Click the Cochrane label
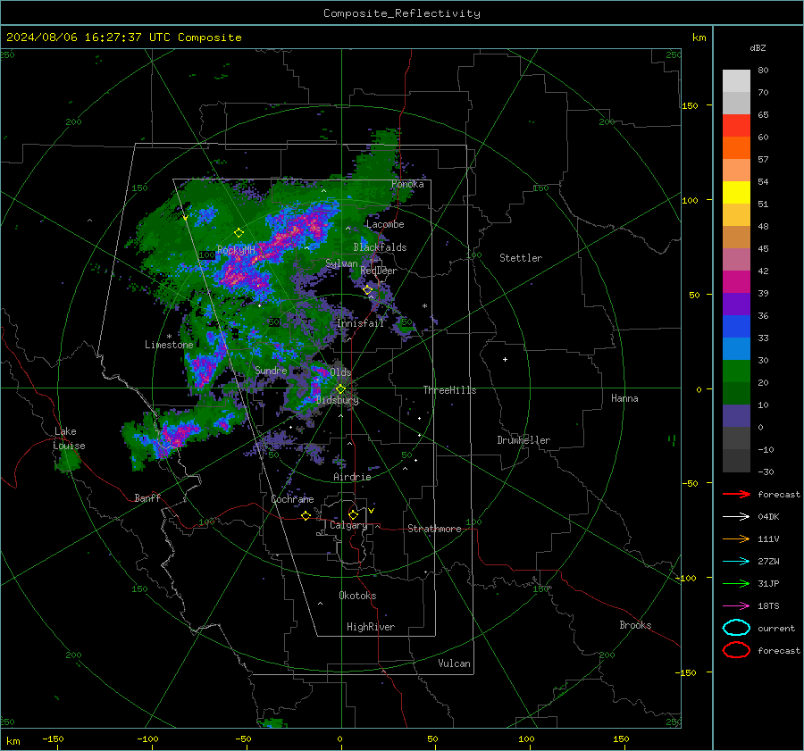Viewport: 804px width, 751px height. (292, 499)
